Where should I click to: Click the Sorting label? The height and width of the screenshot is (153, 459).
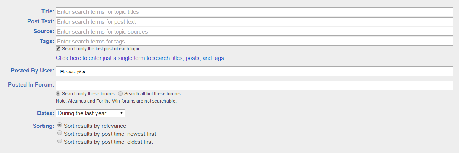tap(44, 126)
